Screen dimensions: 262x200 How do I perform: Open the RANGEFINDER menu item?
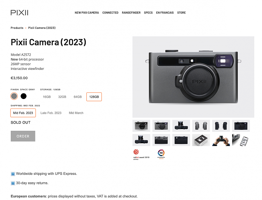coord(131,13)
